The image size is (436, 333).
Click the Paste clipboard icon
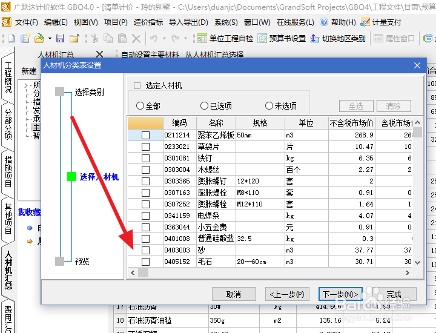click(x=122, y=38)
